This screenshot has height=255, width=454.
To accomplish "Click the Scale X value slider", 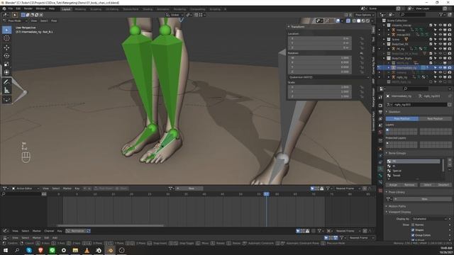I will click(320, 87).
